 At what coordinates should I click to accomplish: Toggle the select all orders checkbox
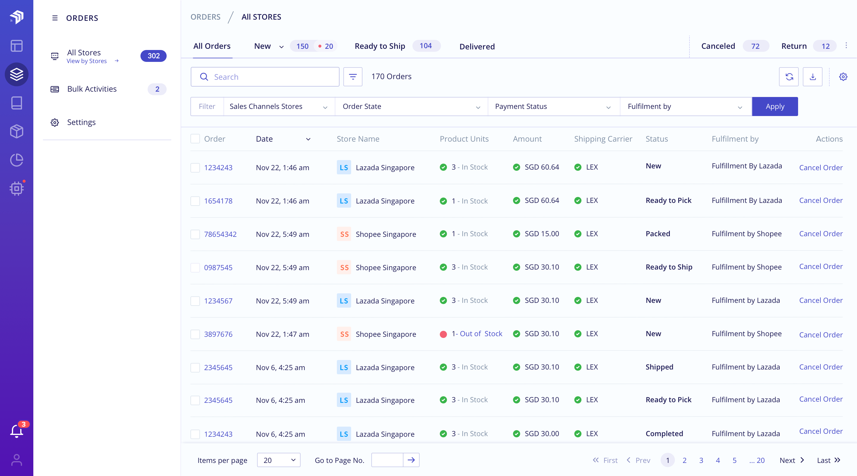[x=195, y=139]
